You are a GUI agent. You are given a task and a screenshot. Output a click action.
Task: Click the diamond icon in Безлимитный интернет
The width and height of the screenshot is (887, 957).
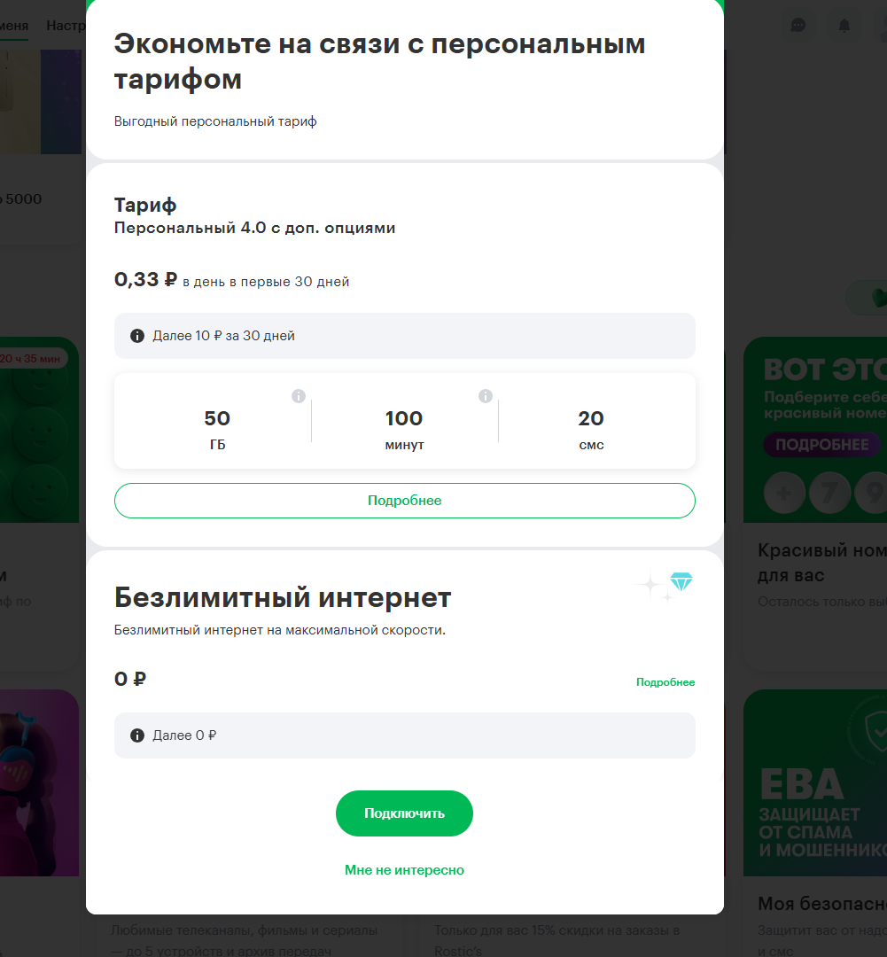(x=681, y=582)
